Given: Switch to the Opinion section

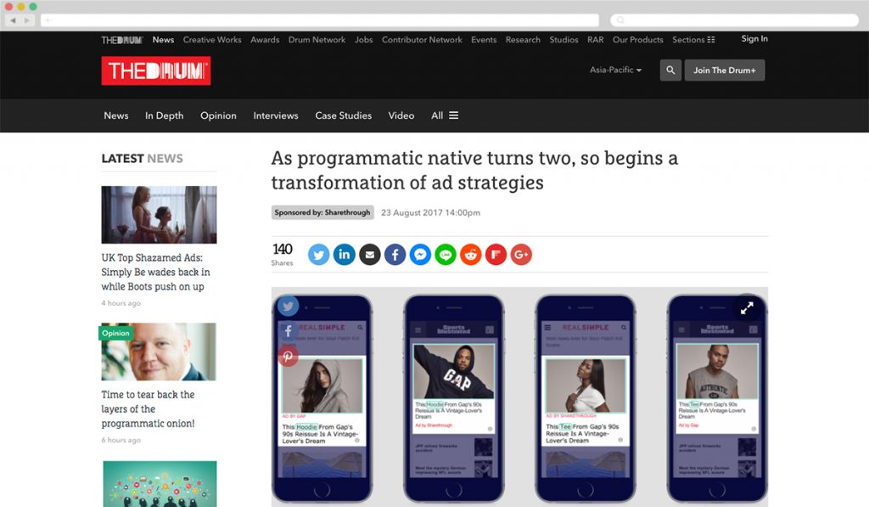Looking at the screenshot, I should [x=218, y=115].
